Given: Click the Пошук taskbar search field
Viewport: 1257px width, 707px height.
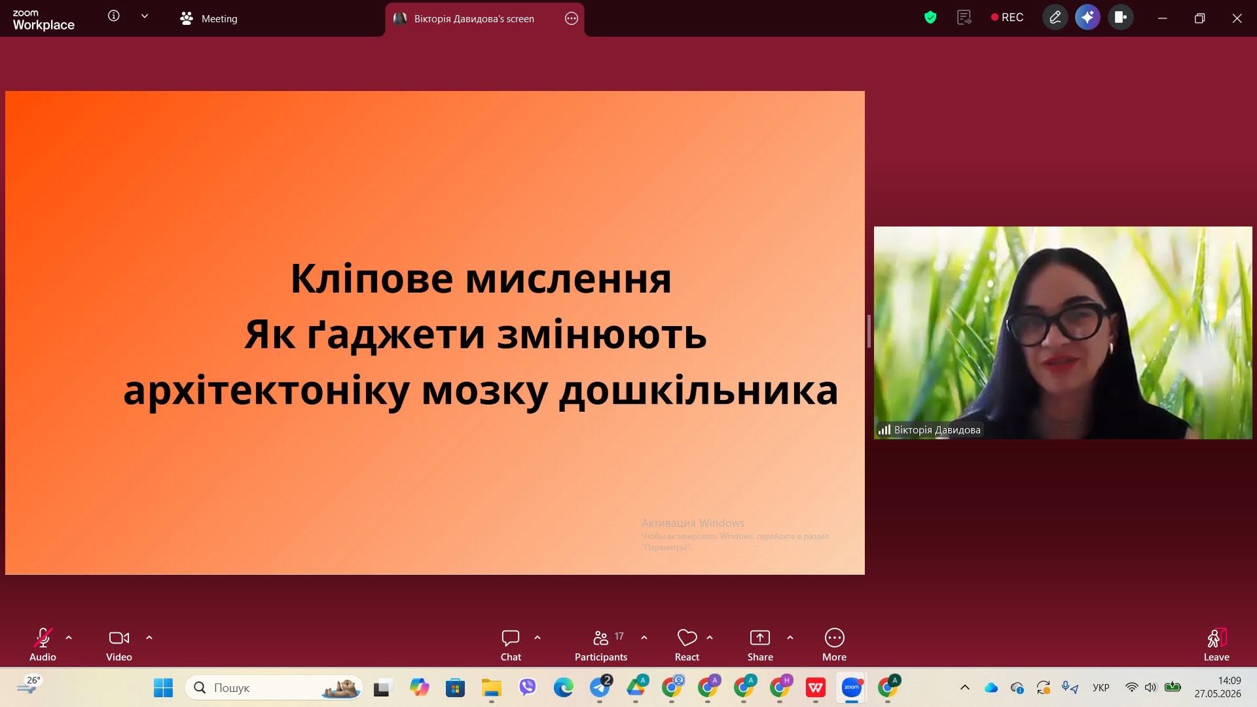Looking at the screenshot, I should [x=274, y=688].
